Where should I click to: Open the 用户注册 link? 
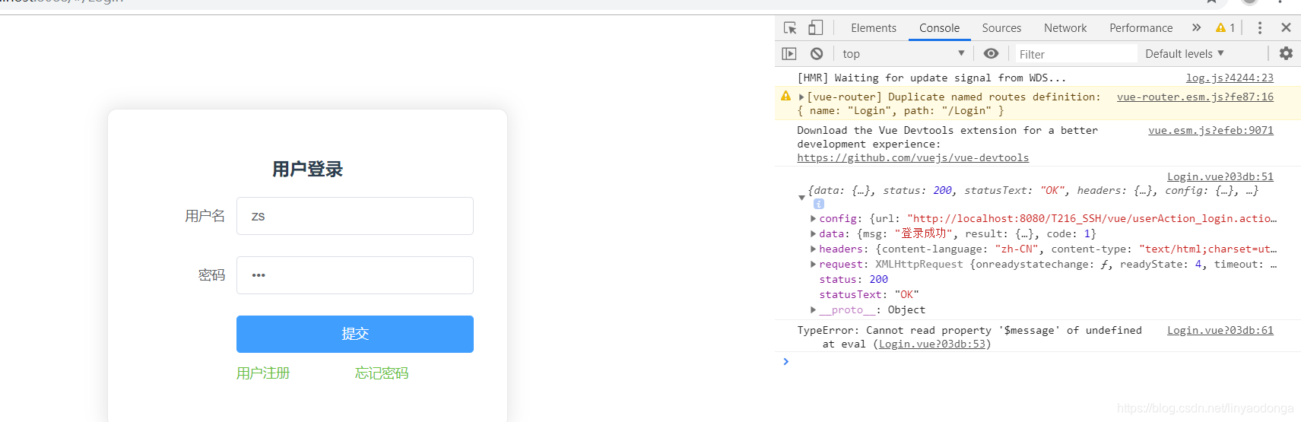coord(263,373)
